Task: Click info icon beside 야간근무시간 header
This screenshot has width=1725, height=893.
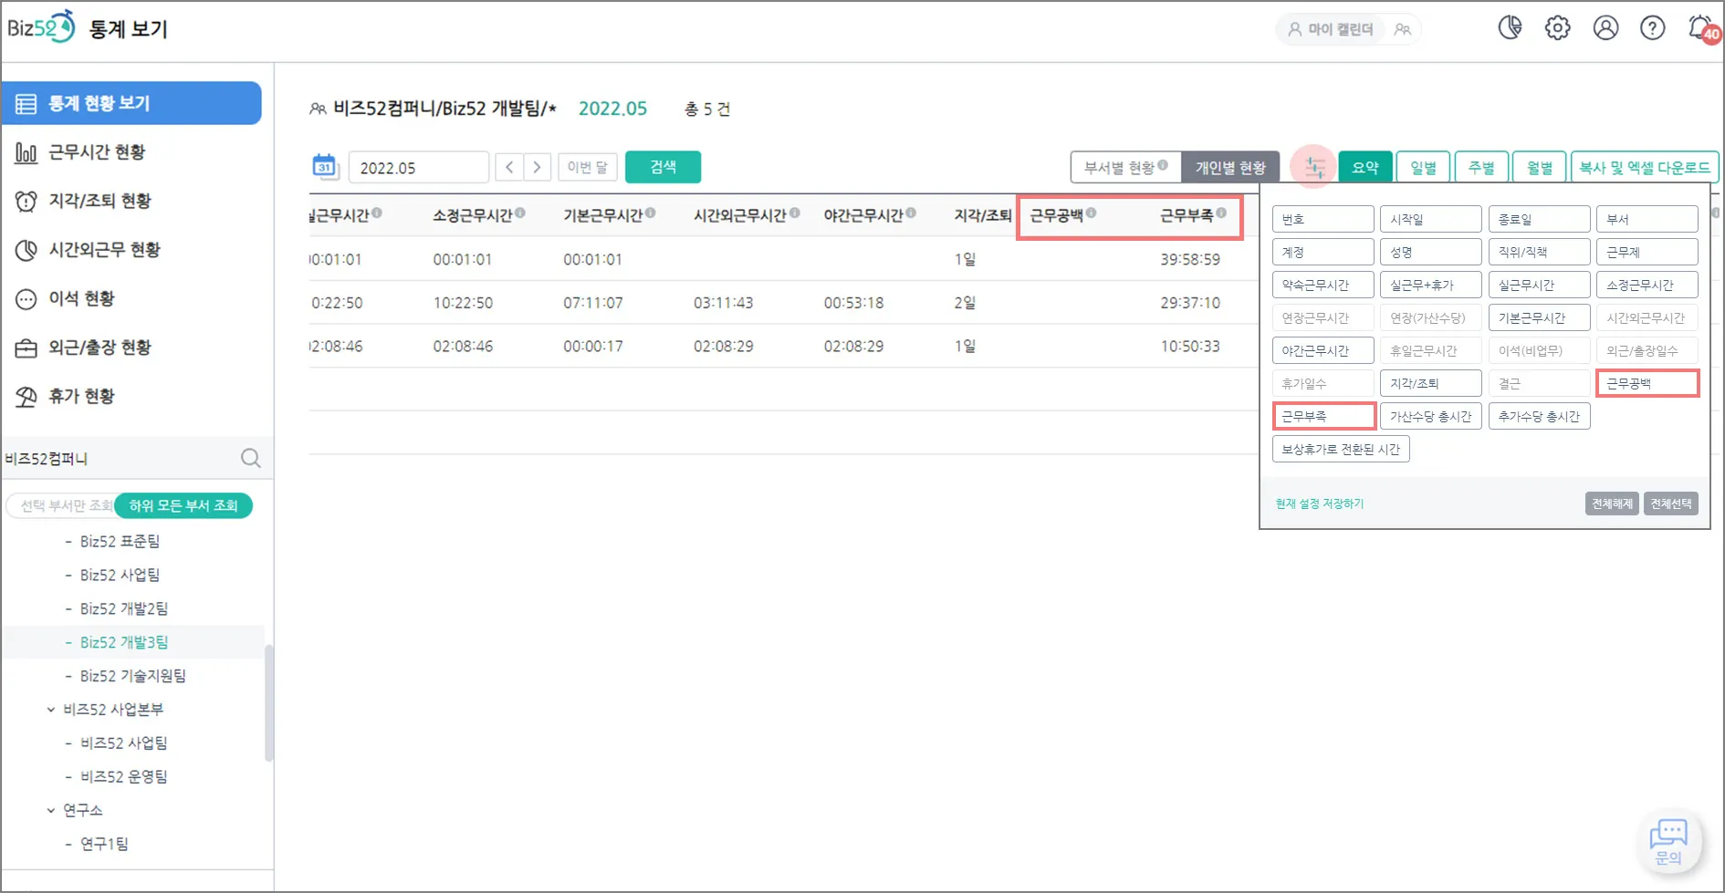Action: click(x=911, y=213)
